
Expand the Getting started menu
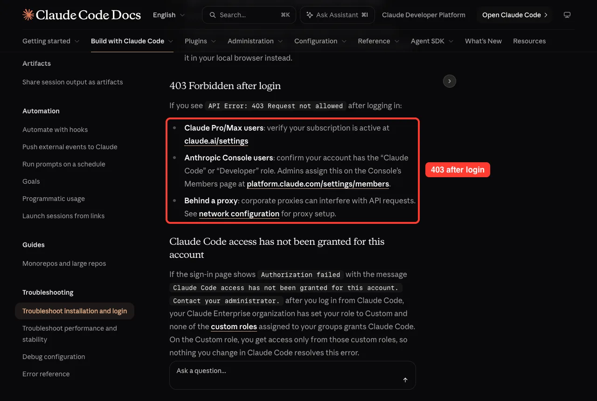pos(51,41)
